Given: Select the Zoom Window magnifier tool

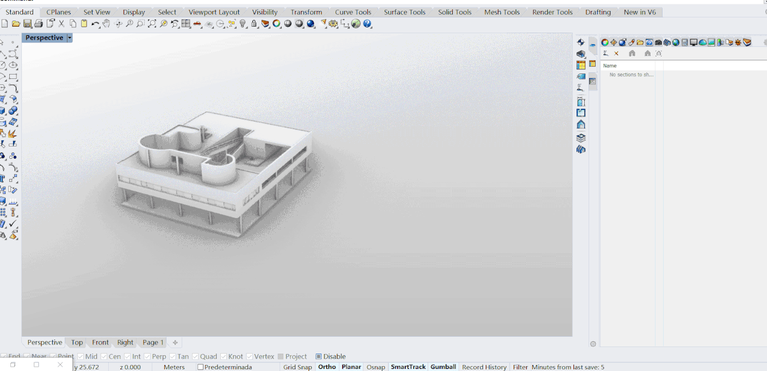Looking at the screenshot, I should click(141, 23).
